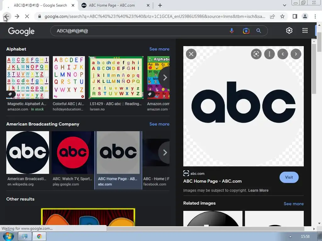Viewport: 322px width, 241px height.
Task: Click the browser forward arrow
Action: point(17,16)
